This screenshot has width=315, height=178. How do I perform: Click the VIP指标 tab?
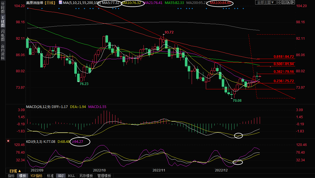[36, 176]
